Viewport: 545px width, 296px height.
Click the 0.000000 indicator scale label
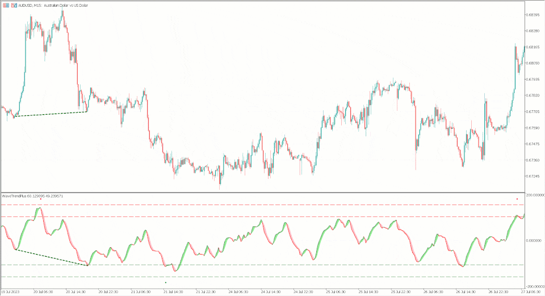[534, 240]
